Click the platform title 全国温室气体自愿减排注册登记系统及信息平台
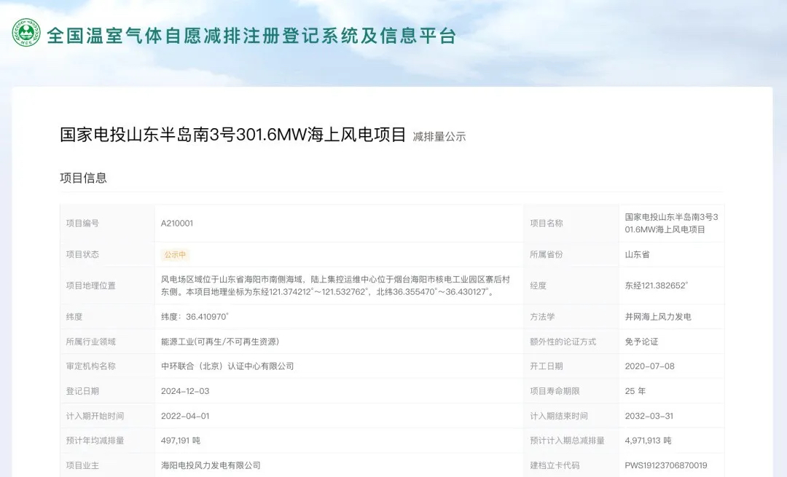This screenshot has width=787, height=477. point(251,36)
